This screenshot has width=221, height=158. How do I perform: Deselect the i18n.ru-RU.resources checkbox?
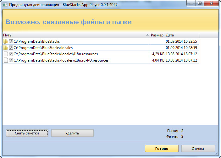pyautogui.click(x=11, y=60)
